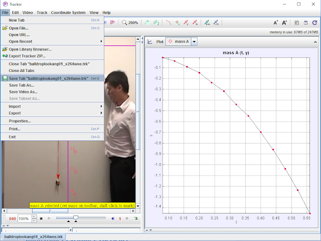This screenshot has height=241, width=321.
Task: Click the video frame slider thumb
Action: (76, 217)
